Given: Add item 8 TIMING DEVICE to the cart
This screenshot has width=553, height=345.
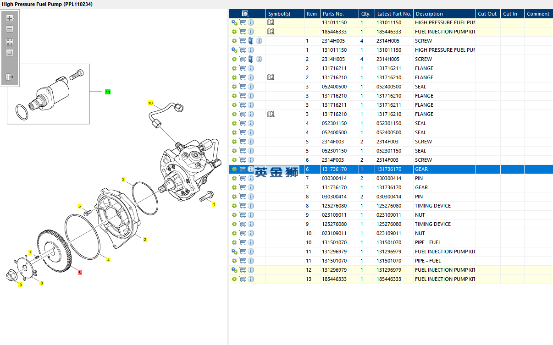Looking at the screenshot, I should click(243, 206).
